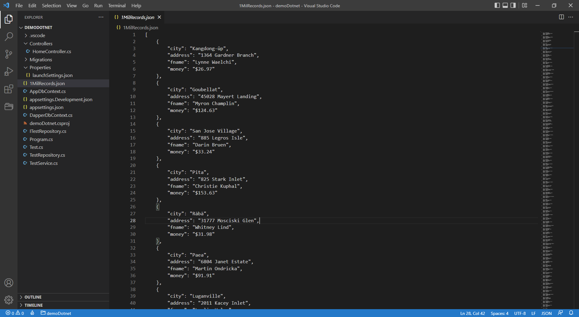Split the editor using the split icon
The width and height of the screenshot is (579, 317).
tap(561, 17)
